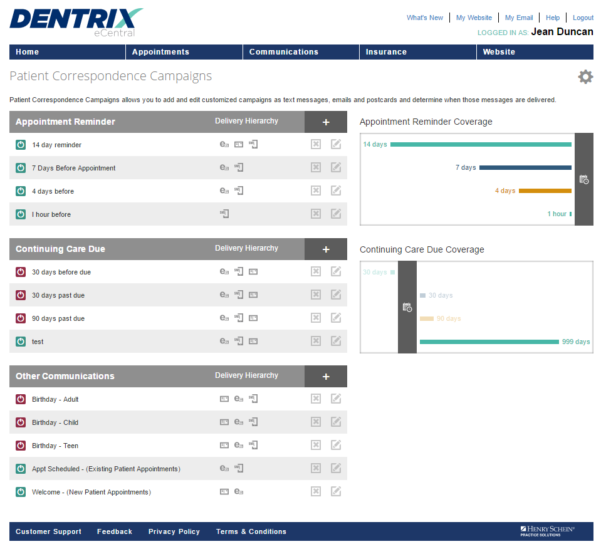This screenshot has height=549, width=601.
Task: Open the Communications menu
Action: [284, 52]
